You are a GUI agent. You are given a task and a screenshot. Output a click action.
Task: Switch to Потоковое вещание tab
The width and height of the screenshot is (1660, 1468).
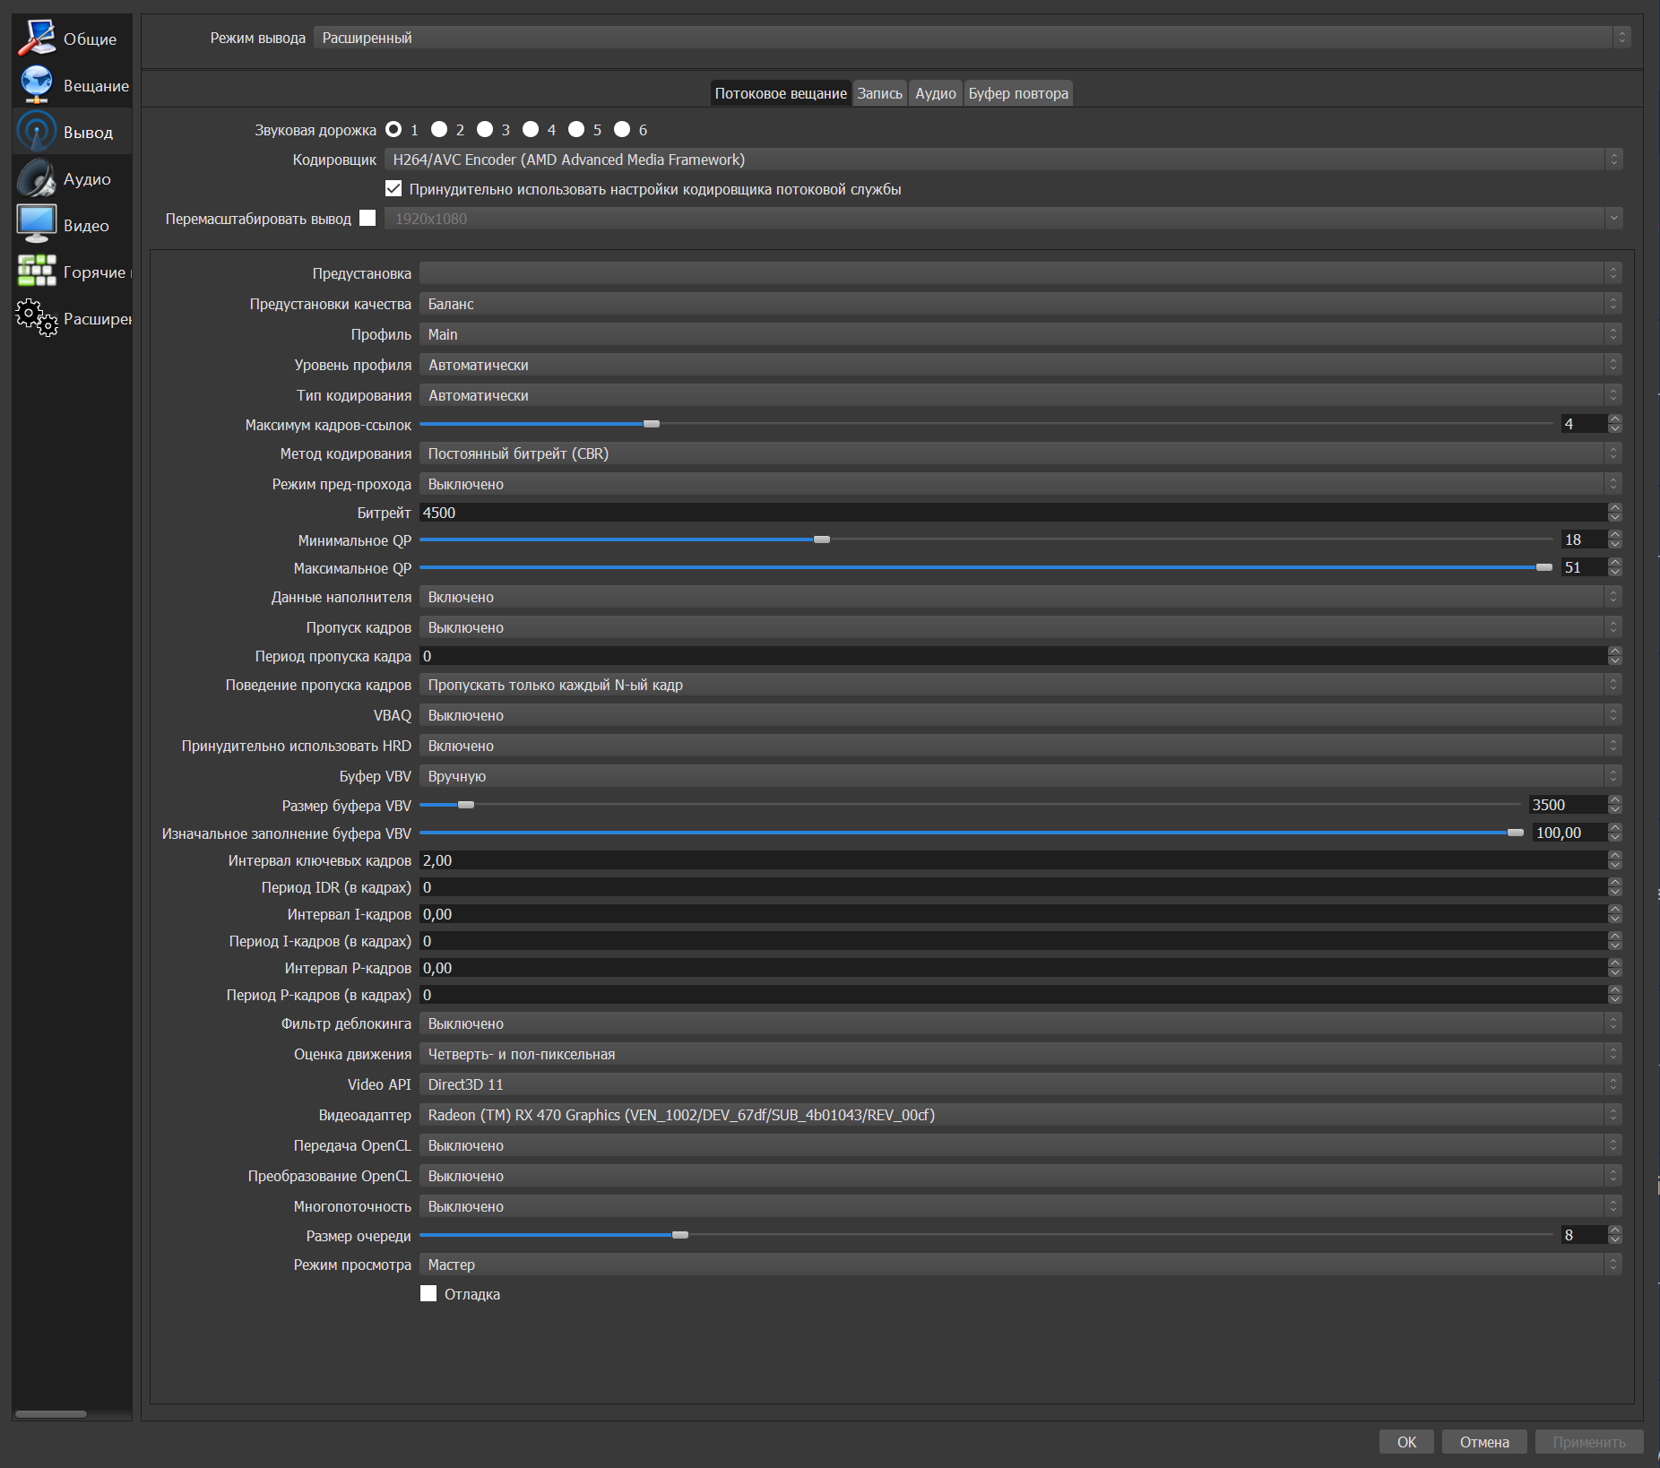click(781, 93)
